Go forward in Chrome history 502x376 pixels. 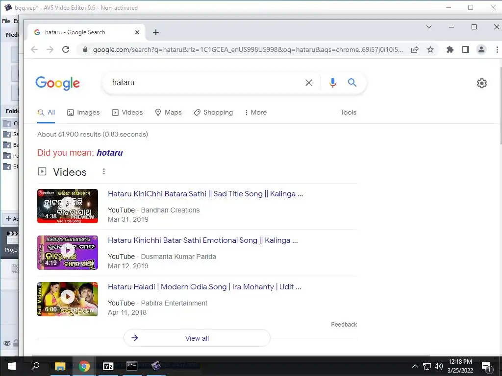point(50,49)
